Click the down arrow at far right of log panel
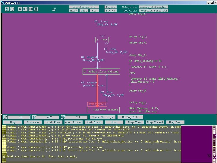The width and height of the screenshot is (217, 163). pyautogui.click(x=215, y=157)
